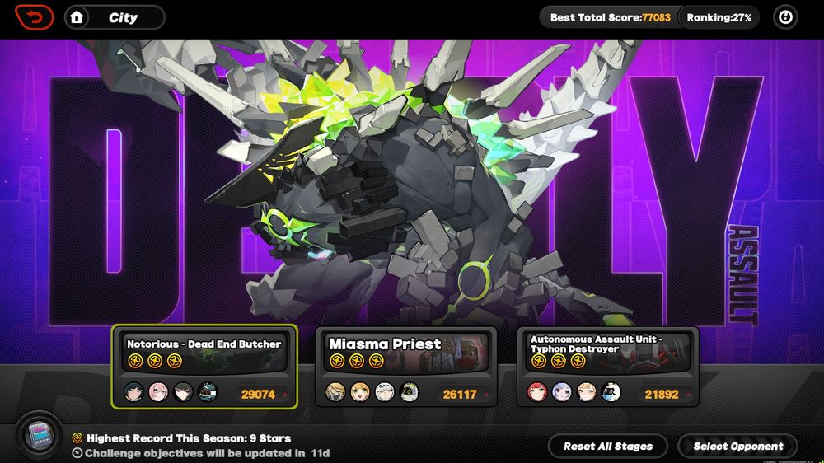View the Ranking:27% indicator
This screenshot has height=463, width=824.
click(719, 17)
